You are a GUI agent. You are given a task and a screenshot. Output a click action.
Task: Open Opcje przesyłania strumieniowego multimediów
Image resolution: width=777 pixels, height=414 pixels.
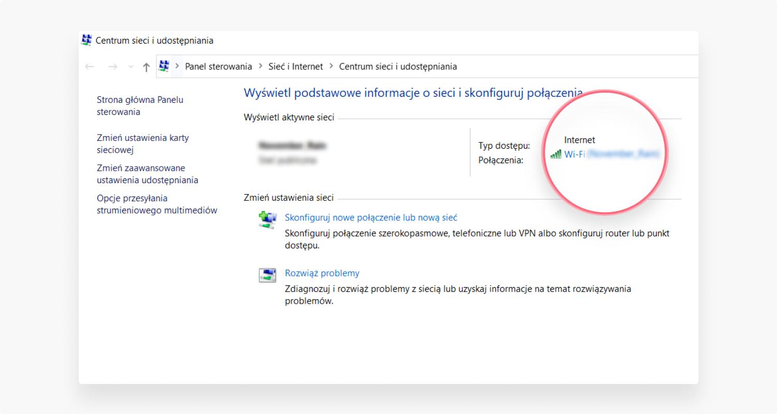pos(157,204)
